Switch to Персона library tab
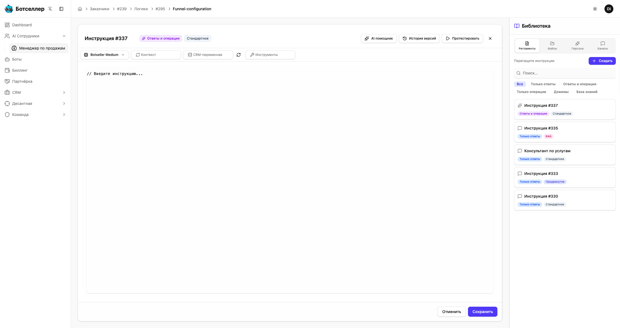 (577, 46)
